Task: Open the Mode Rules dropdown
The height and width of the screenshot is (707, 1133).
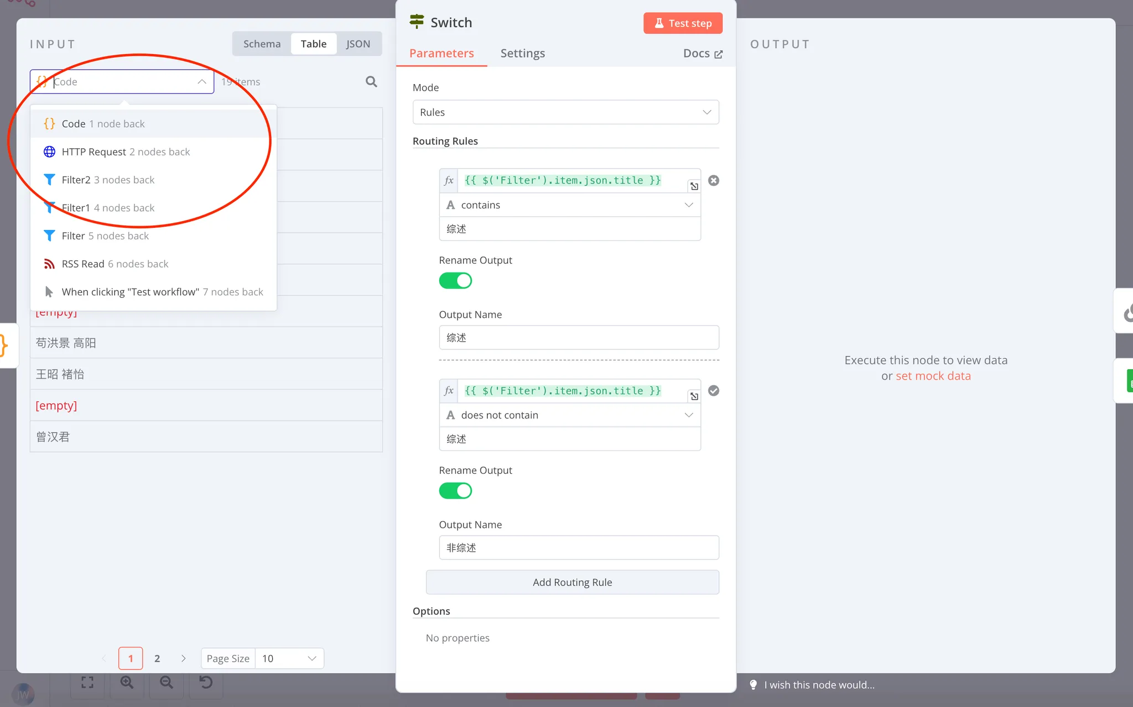Action: pos(565,112)
